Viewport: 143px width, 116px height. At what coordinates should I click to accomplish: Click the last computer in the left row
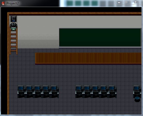pos(55,92)
